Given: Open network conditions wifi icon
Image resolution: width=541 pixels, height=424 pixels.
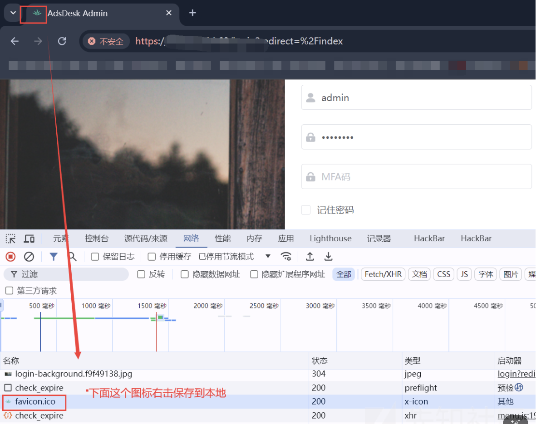Looking at the screenshot, I should pos(286,257).
